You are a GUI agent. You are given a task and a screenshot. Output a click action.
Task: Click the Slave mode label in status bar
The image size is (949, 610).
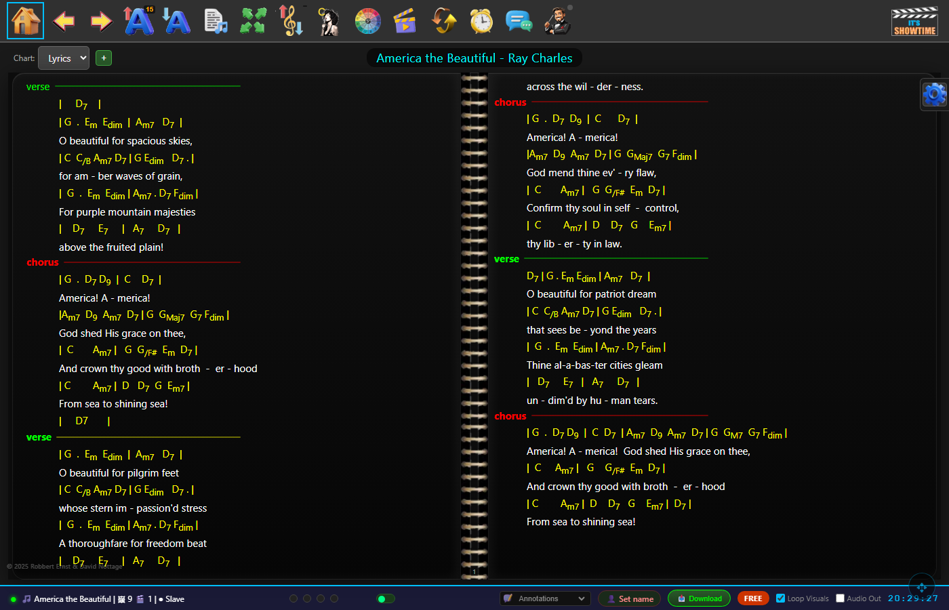tap(175, 599)
